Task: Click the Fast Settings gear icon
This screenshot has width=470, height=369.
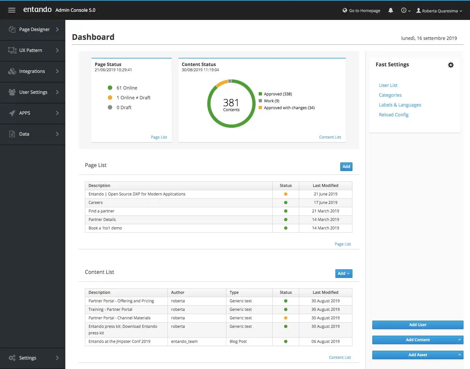Action: (x=451, y=65)
